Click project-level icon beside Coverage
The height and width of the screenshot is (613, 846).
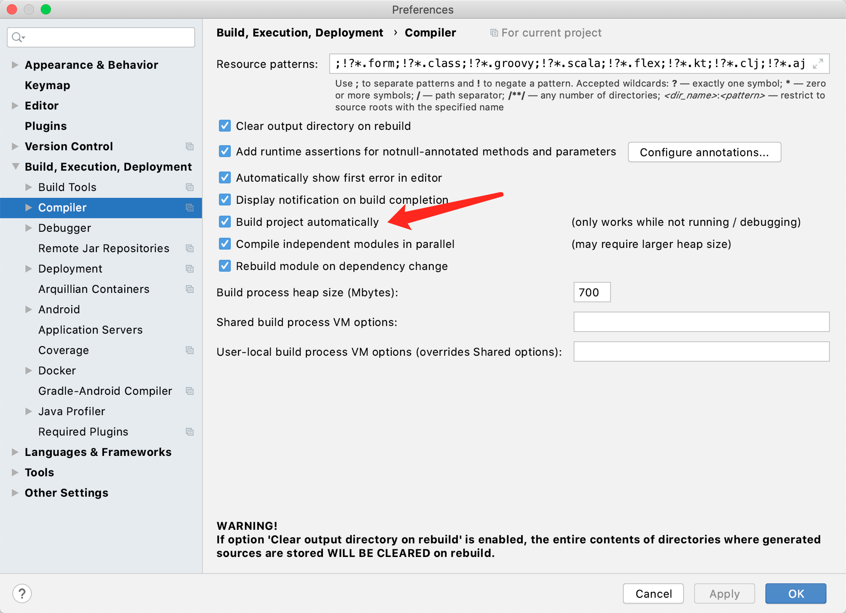(190, 350)
